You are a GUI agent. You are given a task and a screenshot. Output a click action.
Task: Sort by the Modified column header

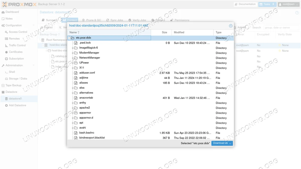(193, 33)
